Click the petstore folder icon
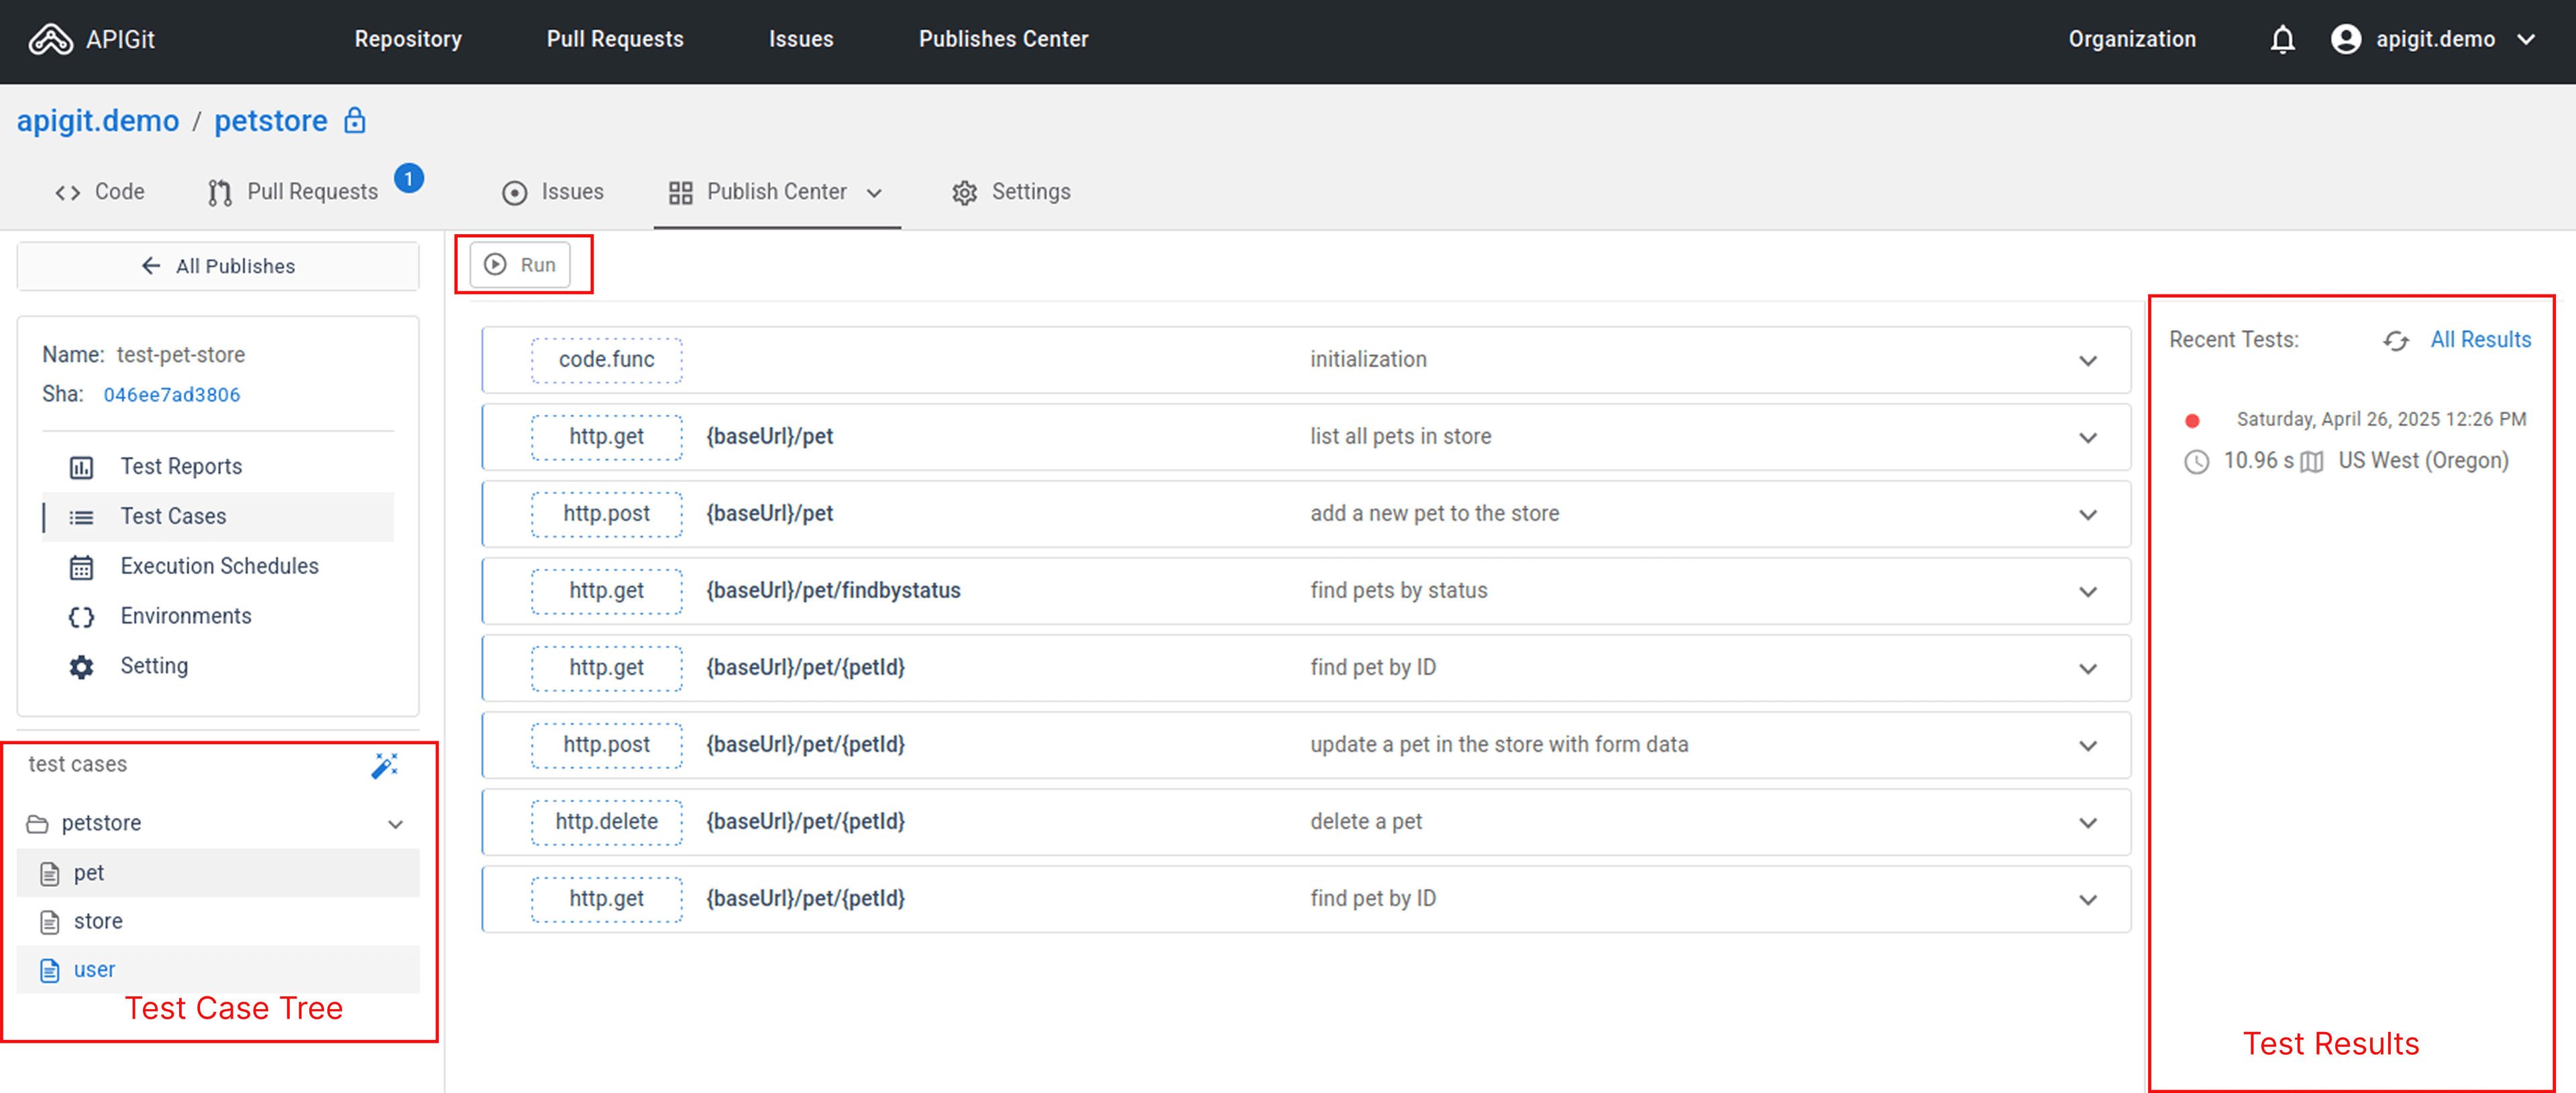The height and width of the screenshot is (1093, 2576). tap(38, 824)
